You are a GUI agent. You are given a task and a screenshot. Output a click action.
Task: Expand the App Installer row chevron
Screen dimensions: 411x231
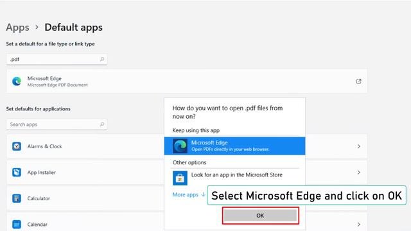(x=358, y=173)
